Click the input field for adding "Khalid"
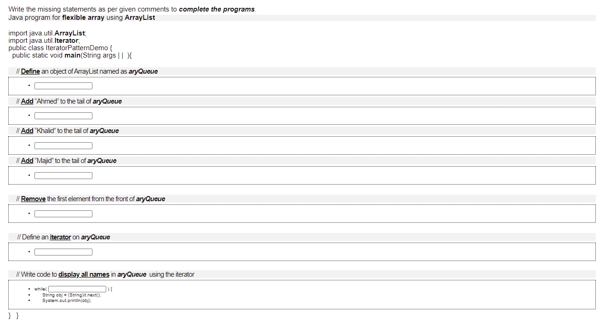 (x=63, y=145)
